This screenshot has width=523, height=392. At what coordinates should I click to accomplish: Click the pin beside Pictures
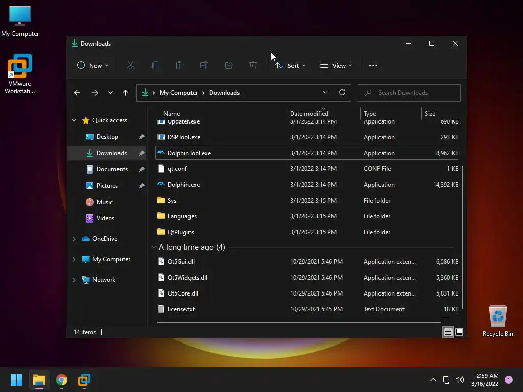pyautogui.click(x=142, y=186)
